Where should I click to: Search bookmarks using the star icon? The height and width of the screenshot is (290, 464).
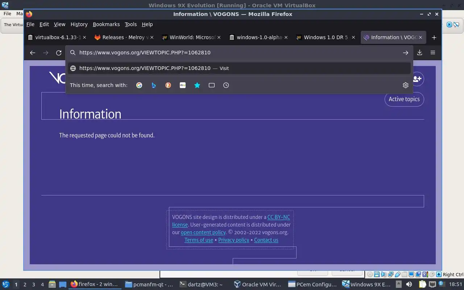(x=197, y=85)
